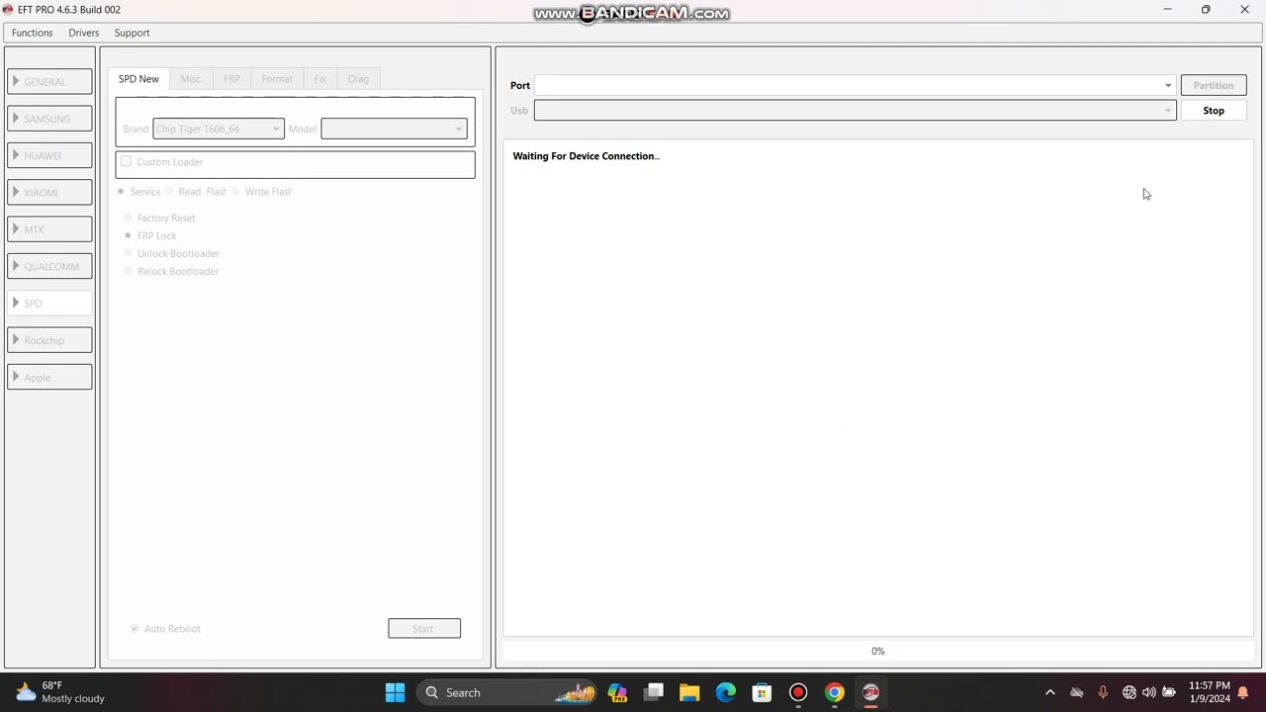Click the Stop button
The height and width of the screenshot is (712, 1266).
pos(1214,111)
